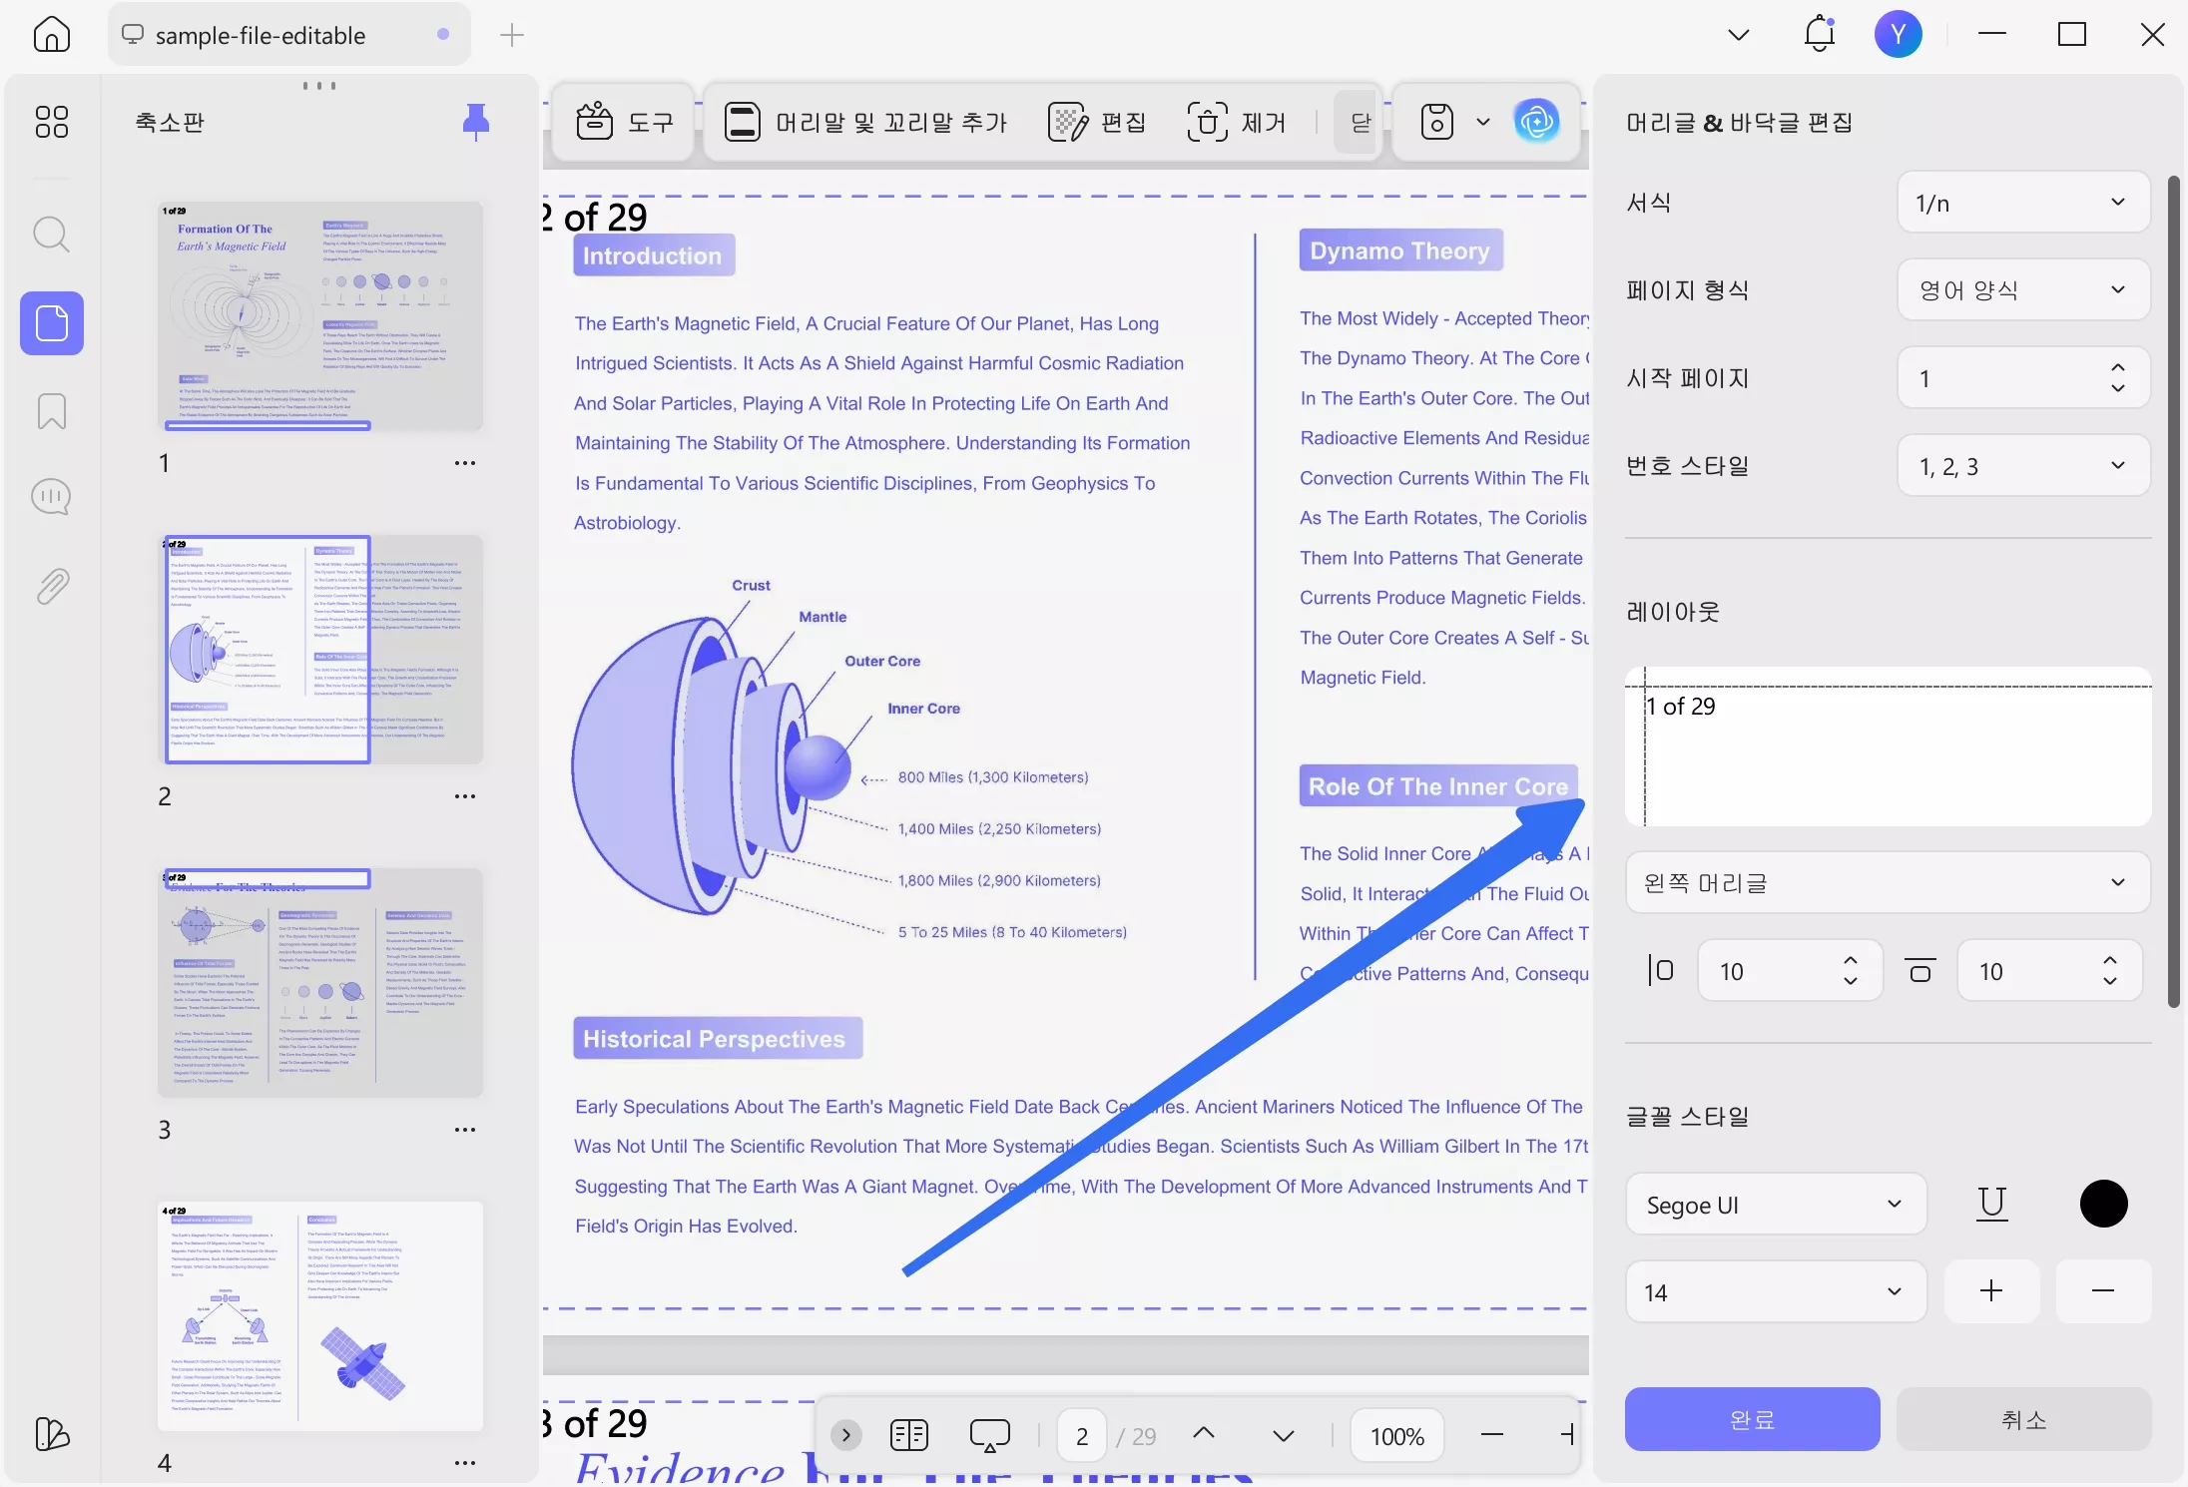The image size is (2188, 1487).
Task: Click the panel drag handle dots
Action: 319,86
